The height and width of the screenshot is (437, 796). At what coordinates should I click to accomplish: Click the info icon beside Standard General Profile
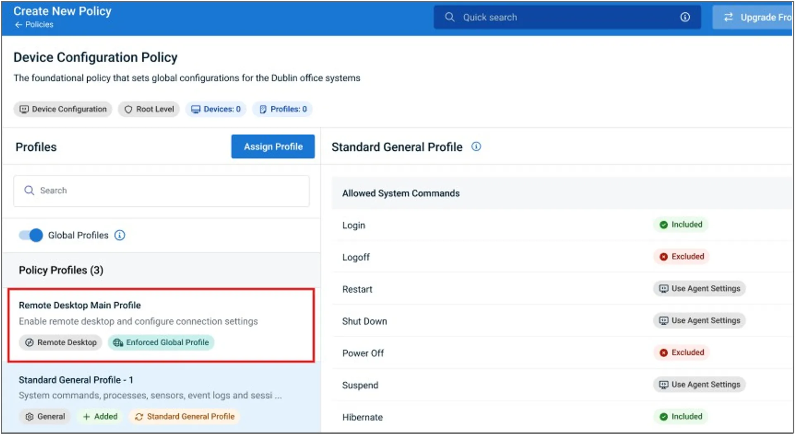476,147
